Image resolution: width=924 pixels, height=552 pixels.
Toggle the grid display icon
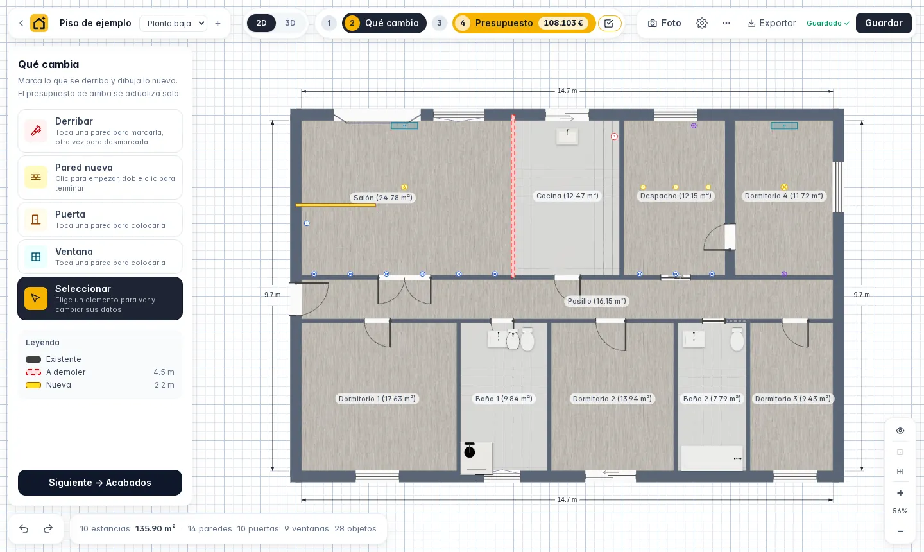coord(900,472)
